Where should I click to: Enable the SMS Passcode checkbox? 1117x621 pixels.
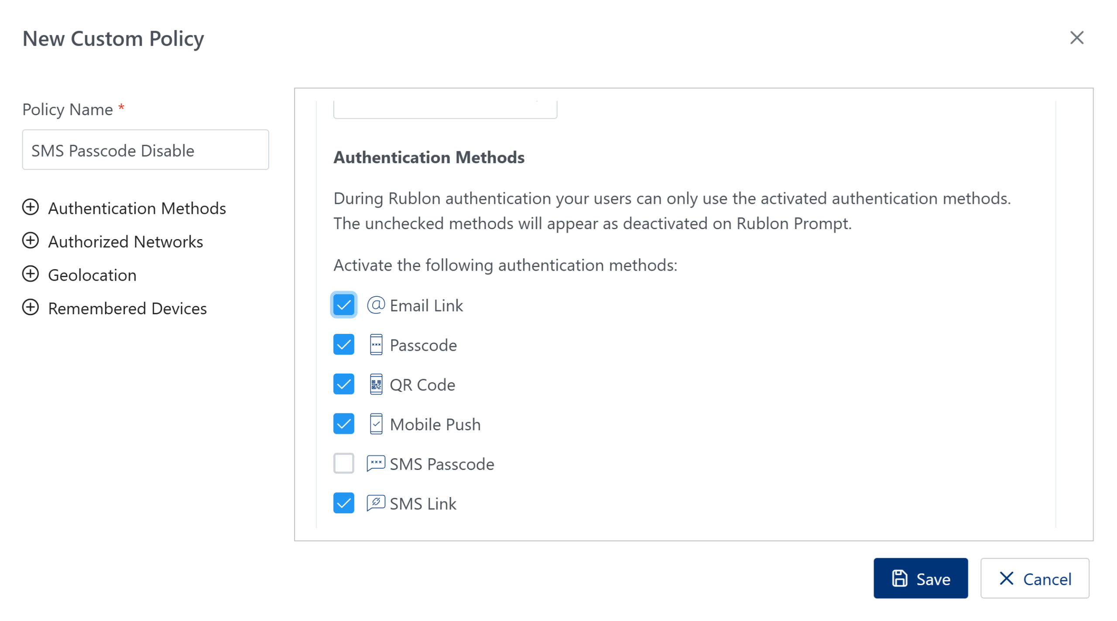[343, 463]
